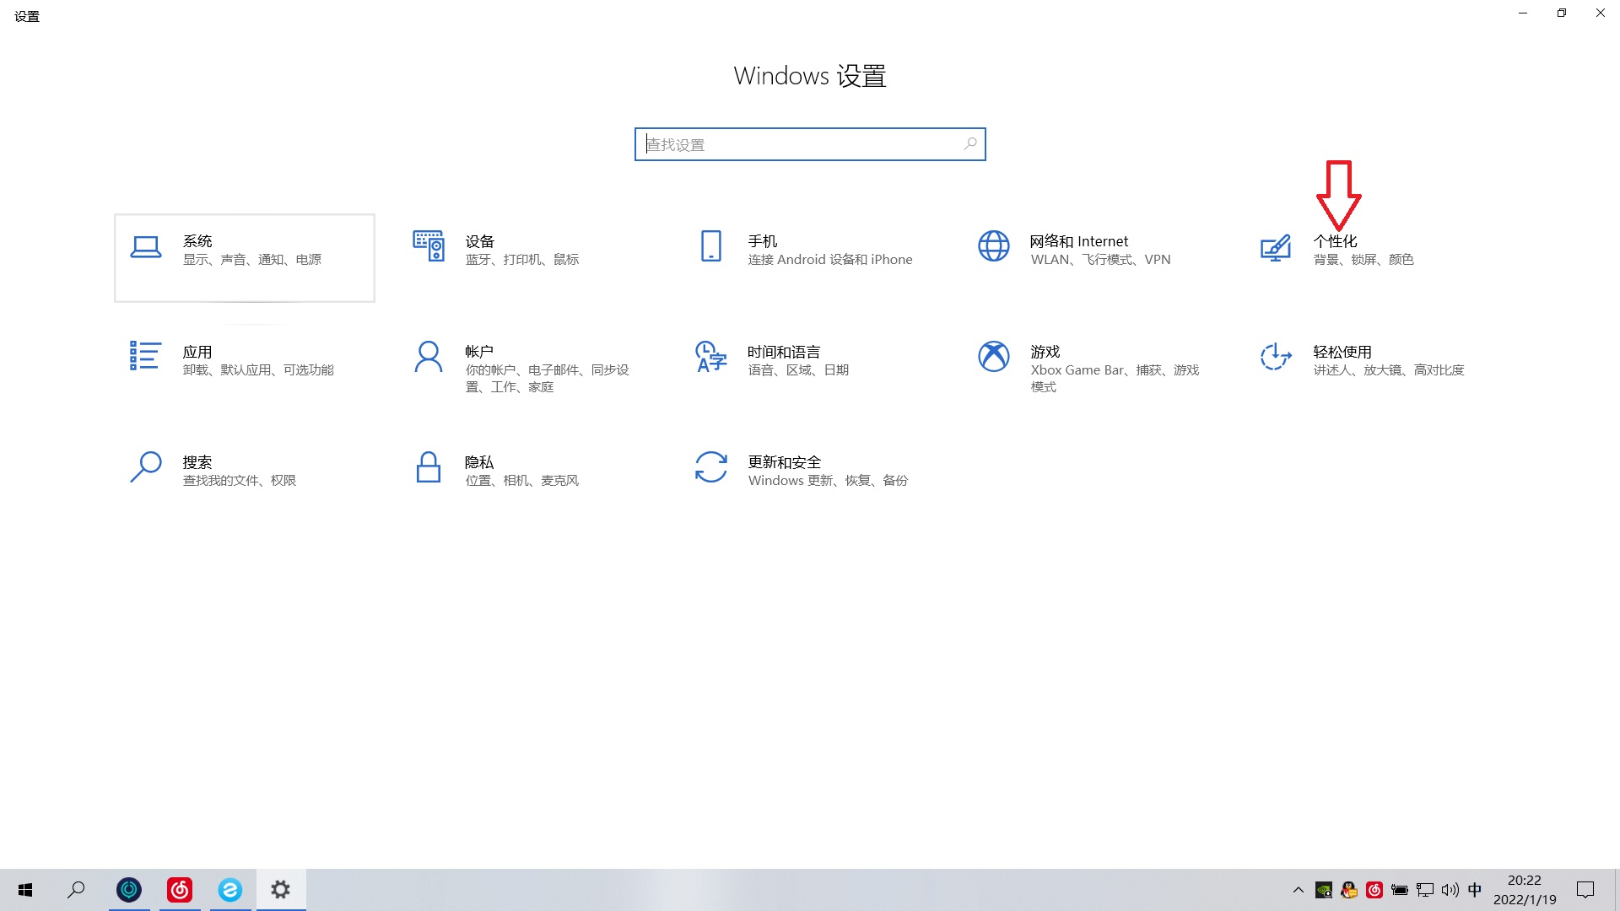Select the 个性化 category title
The width and height of the screenshot is (1620, 911).
point(1336,241)
